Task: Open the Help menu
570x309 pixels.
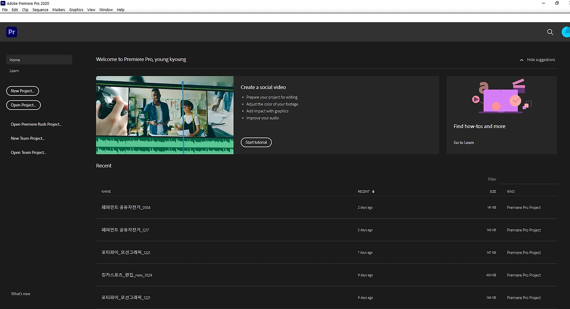Action: pos(121,10)
